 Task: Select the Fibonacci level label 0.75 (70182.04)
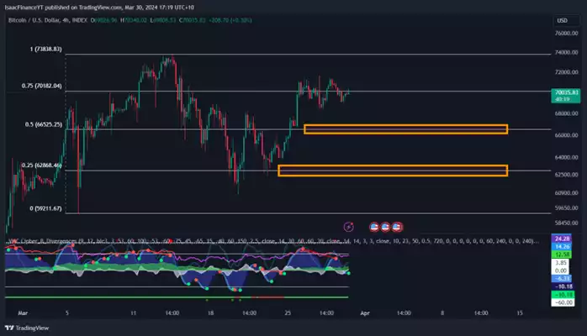41,86
